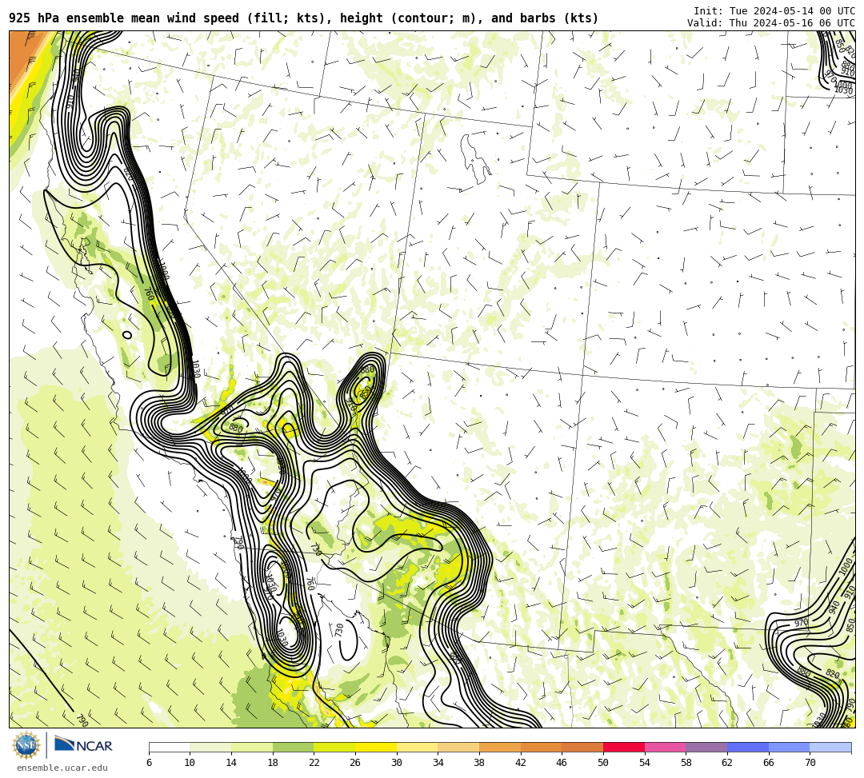Click the NCAR logo
Screen dimensions: 864x778
(83, 745)
